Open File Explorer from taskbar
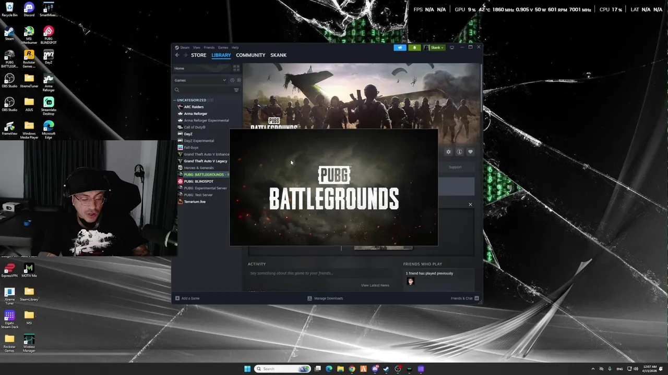Image resolution: width=668 pixels, height=375 pixels. click(x=340, y=369)
